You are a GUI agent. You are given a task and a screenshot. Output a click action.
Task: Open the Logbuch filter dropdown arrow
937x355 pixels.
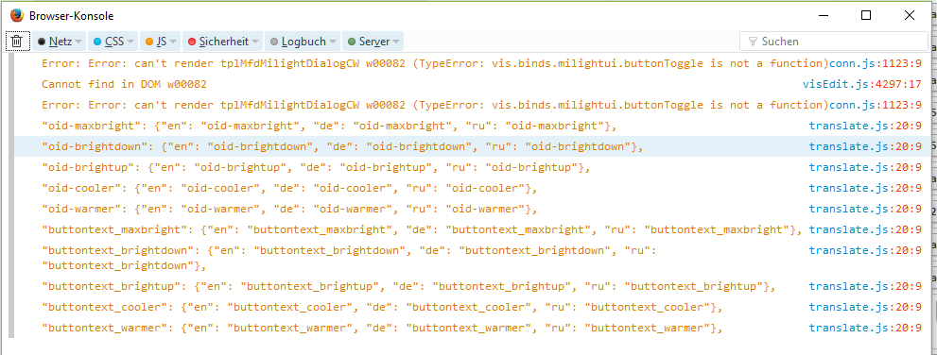tap(334, 42)
